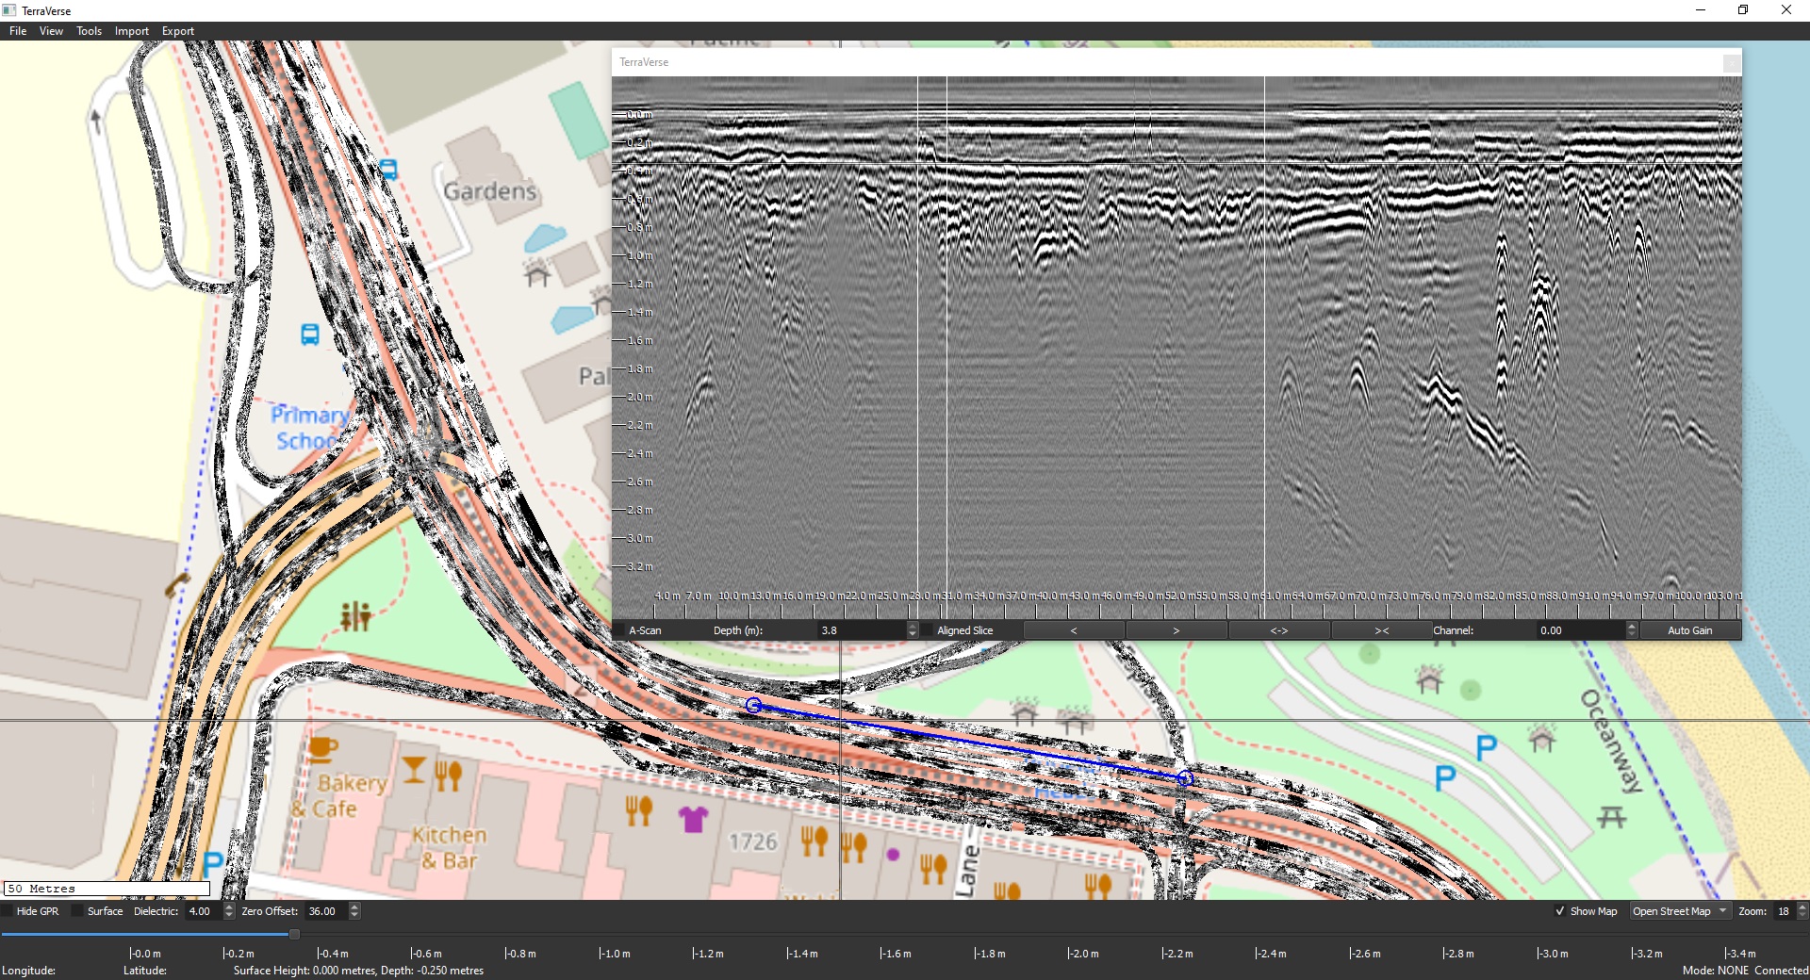The image size is (1810, 980).
Task: Open the Export menu
Action: [x=177, y=31]
